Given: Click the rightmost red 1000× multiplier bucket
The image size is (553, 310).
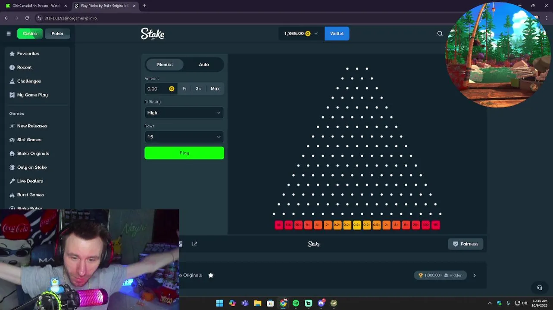Looking at the screenshot, I should pos(435,225).
